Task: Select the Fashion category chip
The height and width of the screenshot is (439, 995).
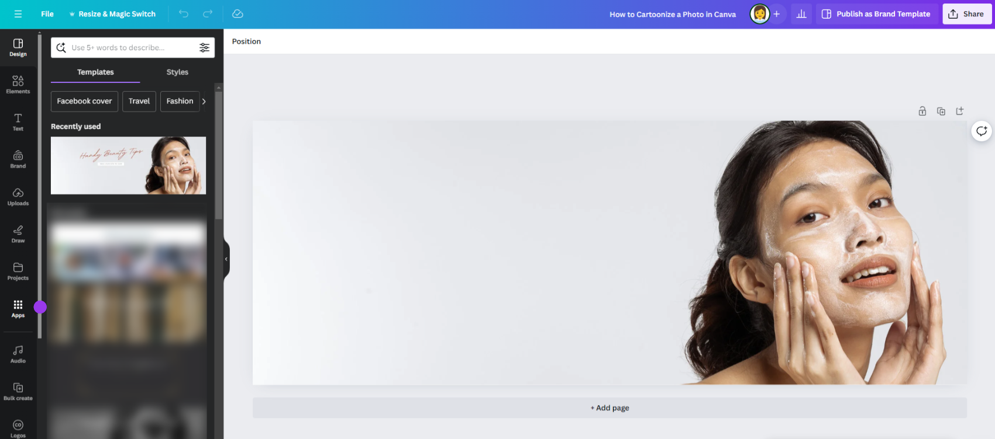Action: pyautogui.click(x=180, y=101)
